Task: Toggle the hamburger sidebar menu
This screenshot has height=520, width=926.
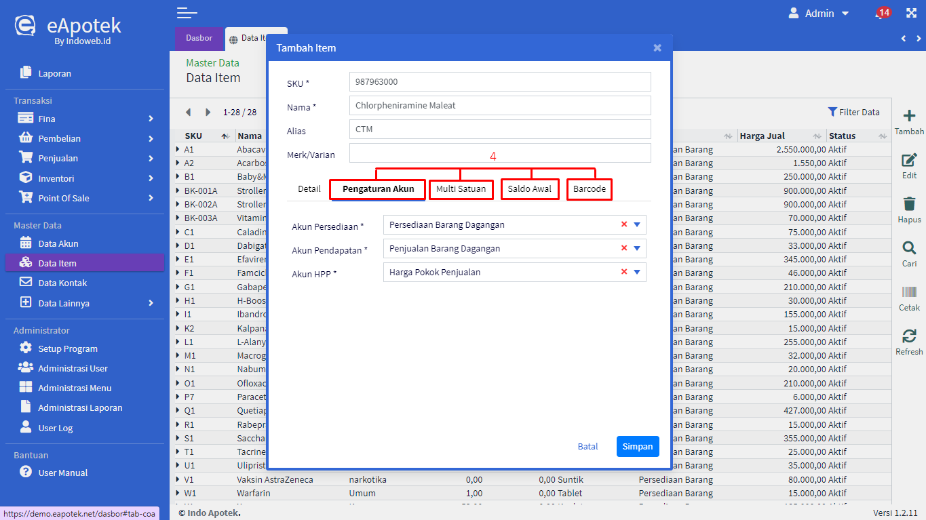Action: (x=187, y=13)
